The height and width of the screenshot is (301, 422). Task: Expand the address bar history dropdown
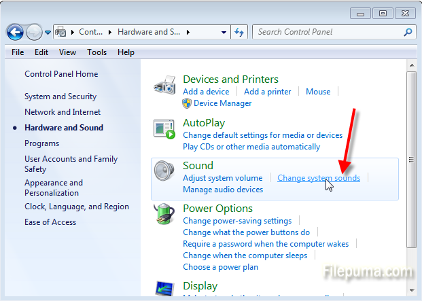pyautogui.click(x=224, y=32)
